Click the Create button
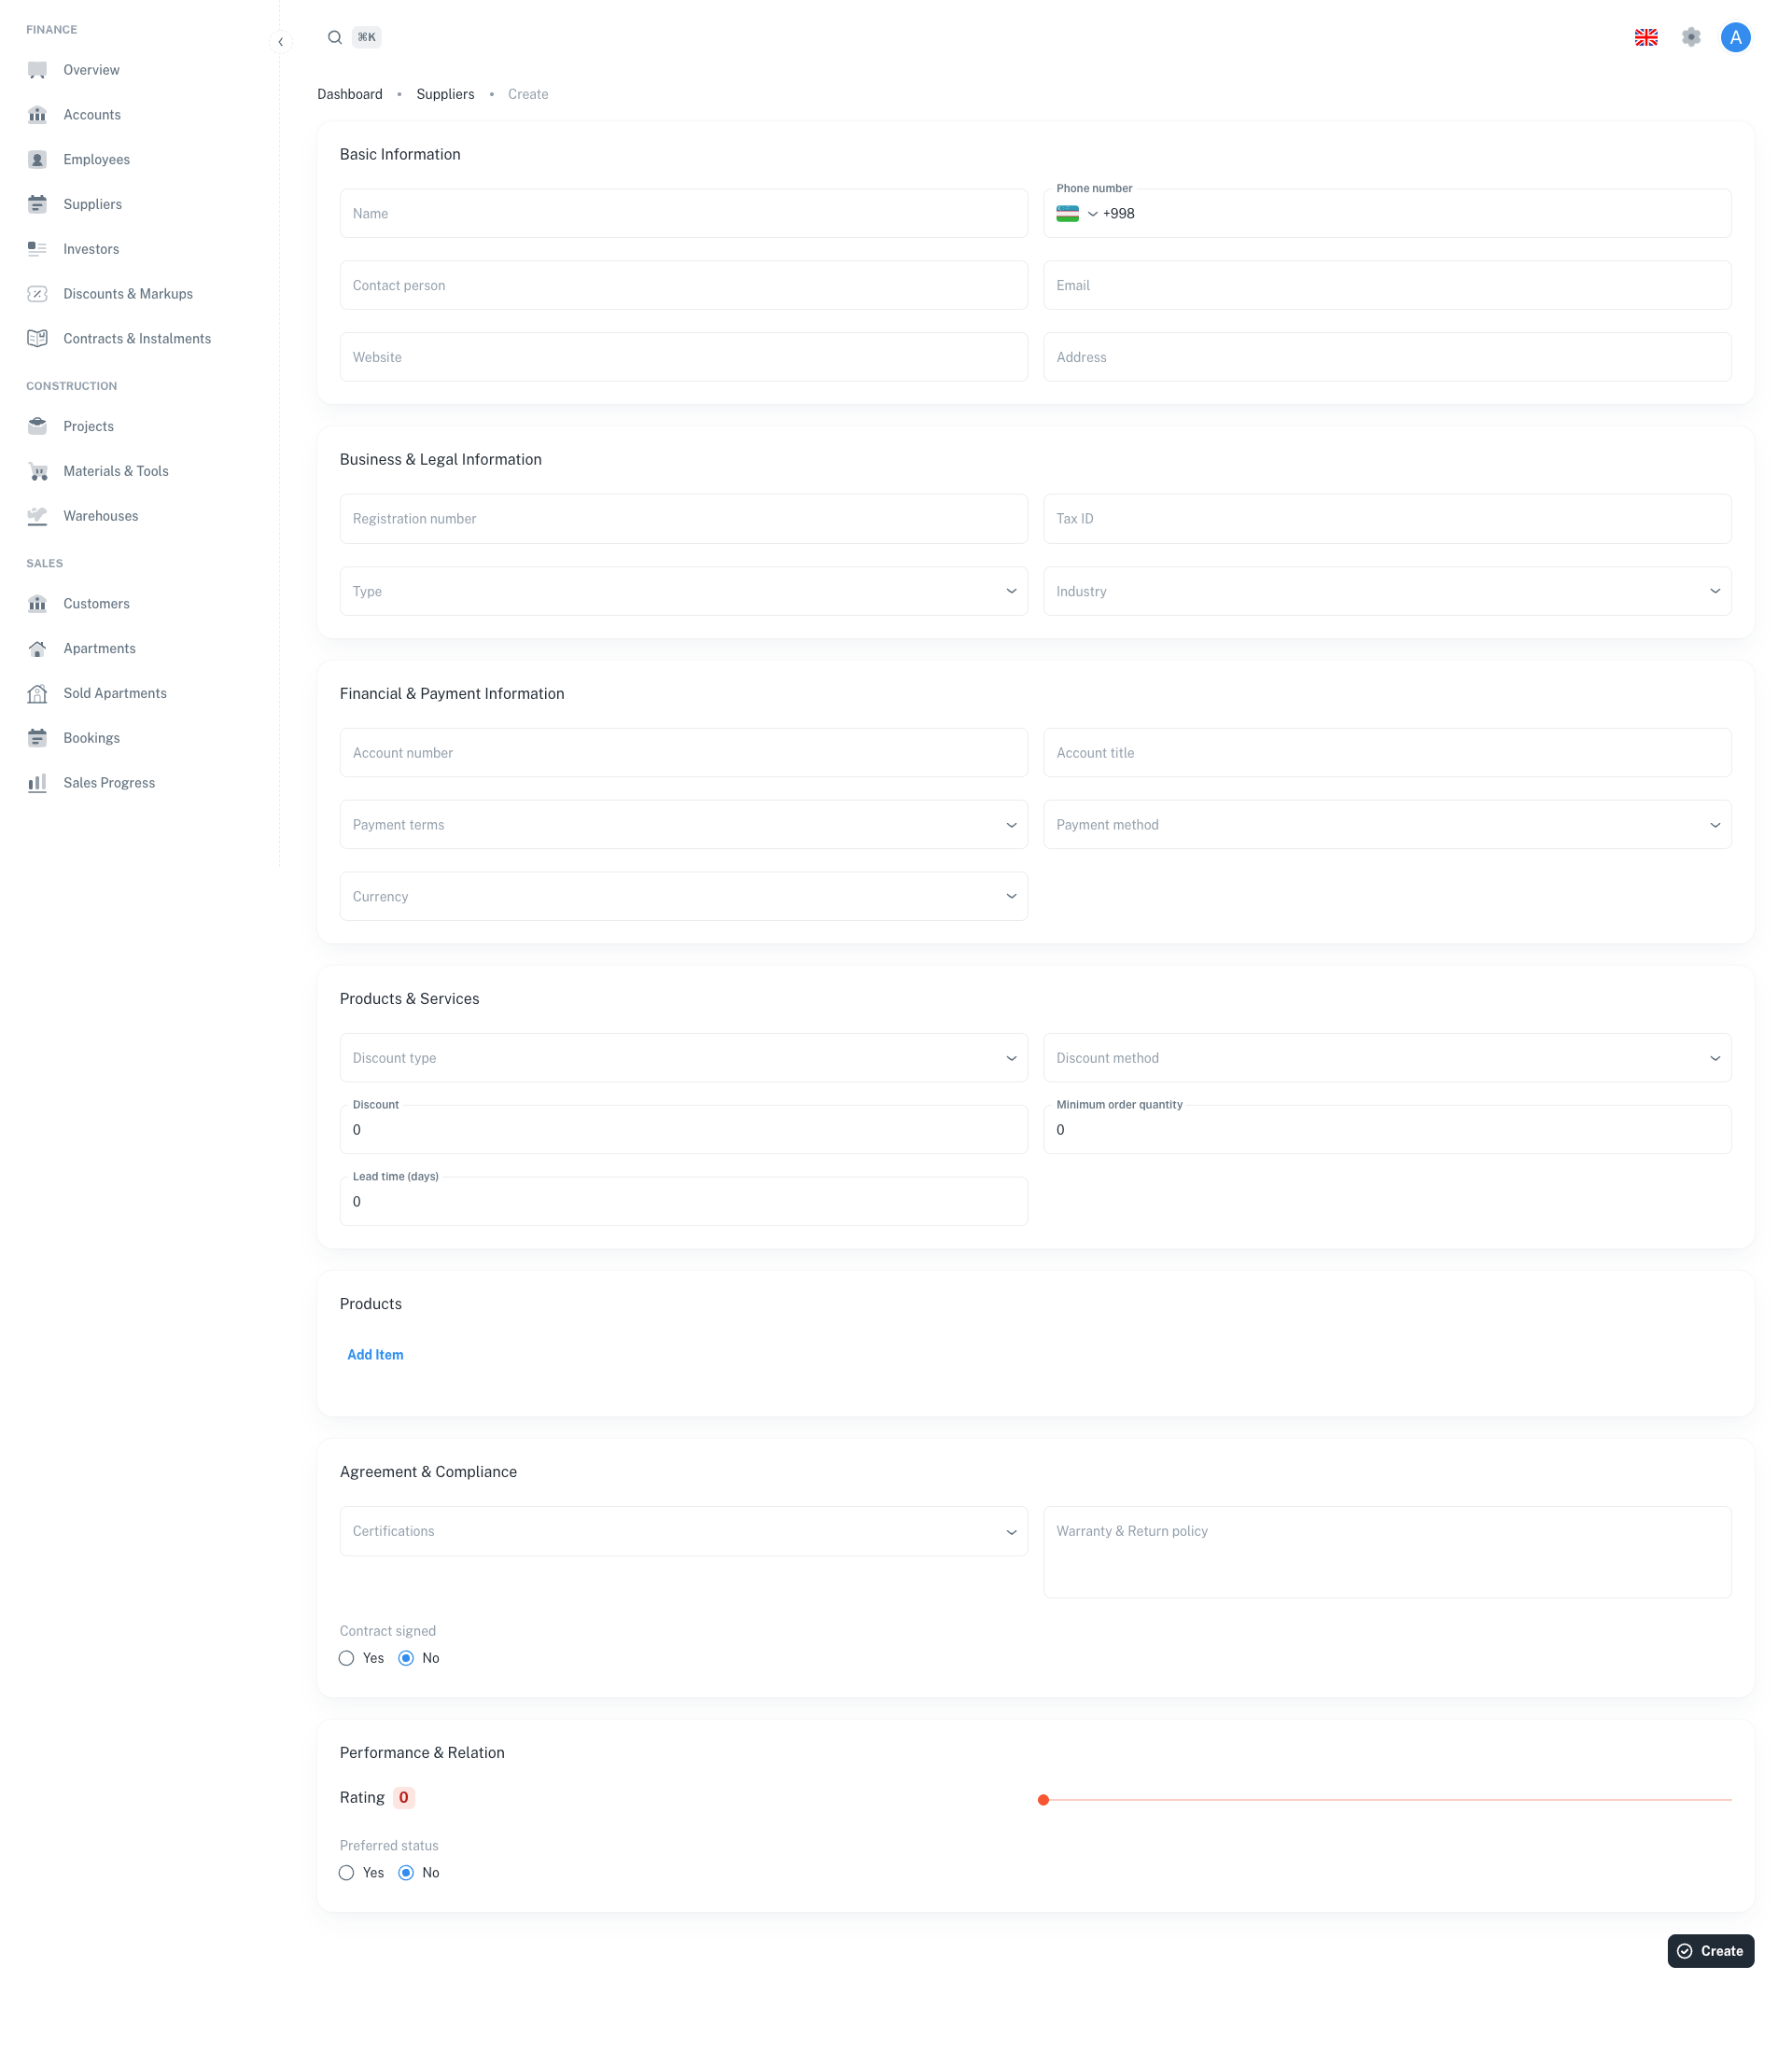1792x2050 pixels. tap(1710, 1951)
